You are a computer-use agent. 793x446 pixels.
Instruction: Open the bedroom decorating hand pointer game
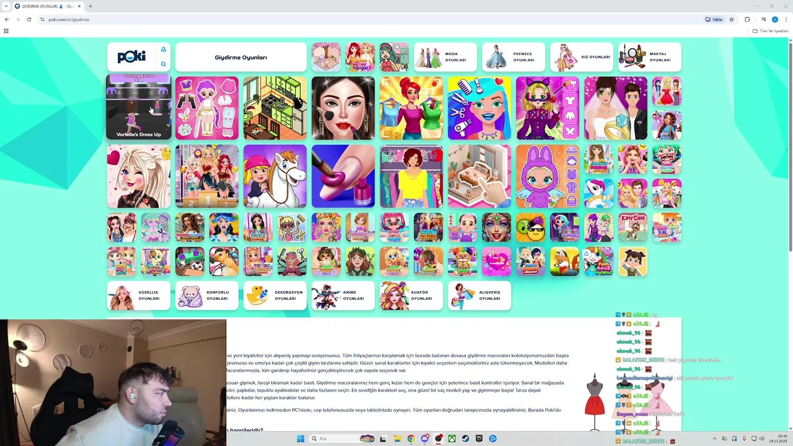(480, 177)
